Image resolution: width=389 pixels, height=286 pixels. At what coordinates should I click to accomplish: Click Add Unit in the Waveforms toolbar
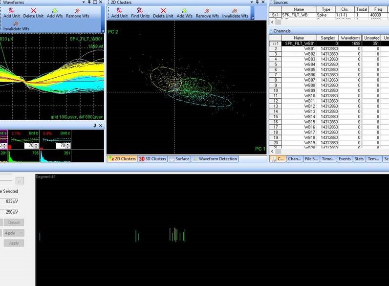11,13
